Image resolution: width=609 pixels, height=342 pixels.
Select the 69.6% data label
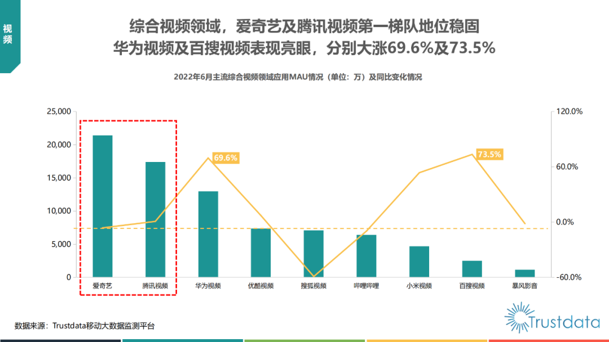(226, 157)
